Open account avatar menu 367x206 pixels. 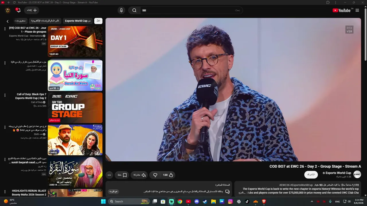pos(8,10)
